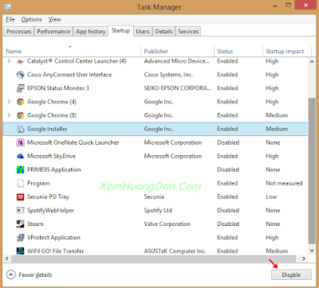The width and height of the screenshot is (319, 288).
Task: Click the Secunia PSI Tray icon
Action: pos(20,197)
